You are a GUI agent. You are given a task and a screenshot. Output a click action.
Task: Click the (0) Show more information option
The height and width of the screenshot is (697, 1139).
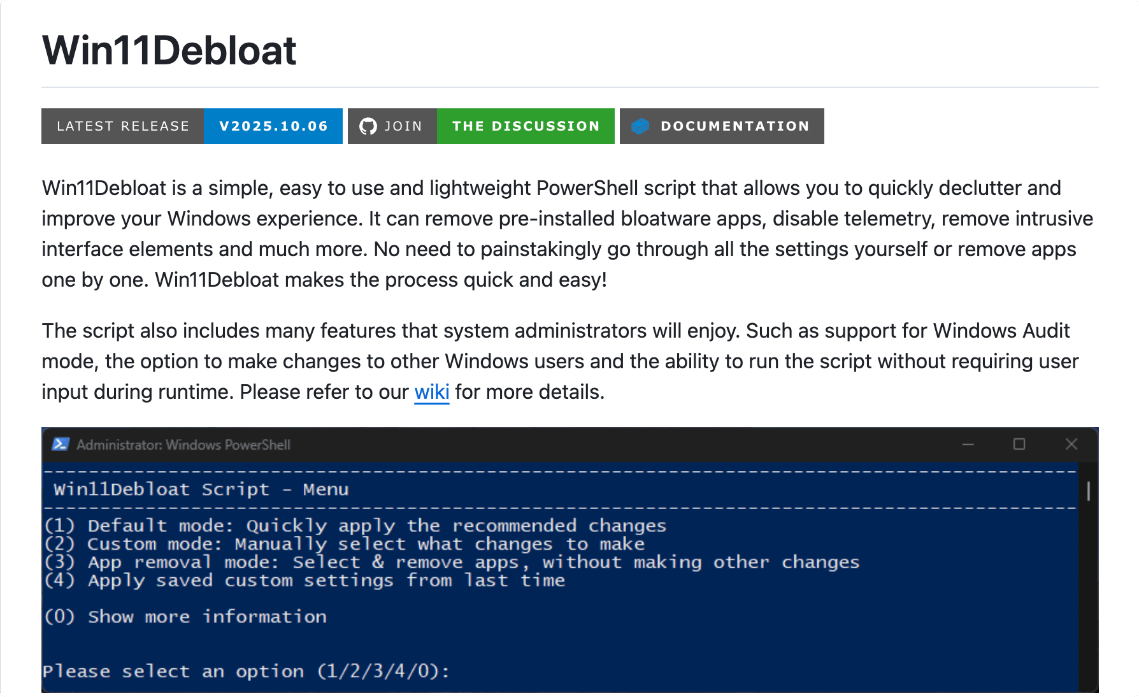pyautogui.click(x=185, y=616)
